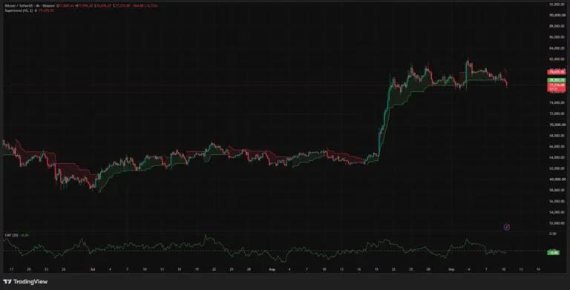Click the 90,000.00 price axis label
Image resolution: width=570 pixels, height=290 pixels.
[x=557, y=16]
